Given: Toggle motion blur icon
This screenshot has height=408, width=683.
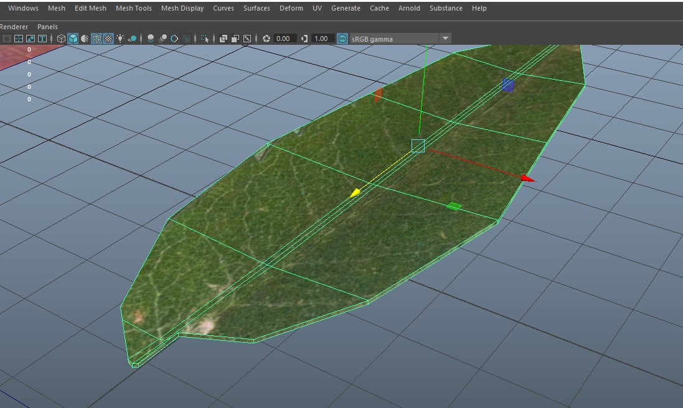Looking at the screenshot, I should 163,39.
